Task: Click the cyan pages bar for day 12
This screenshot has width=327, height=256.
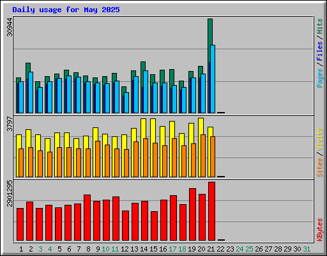Action: pos(126,102)
